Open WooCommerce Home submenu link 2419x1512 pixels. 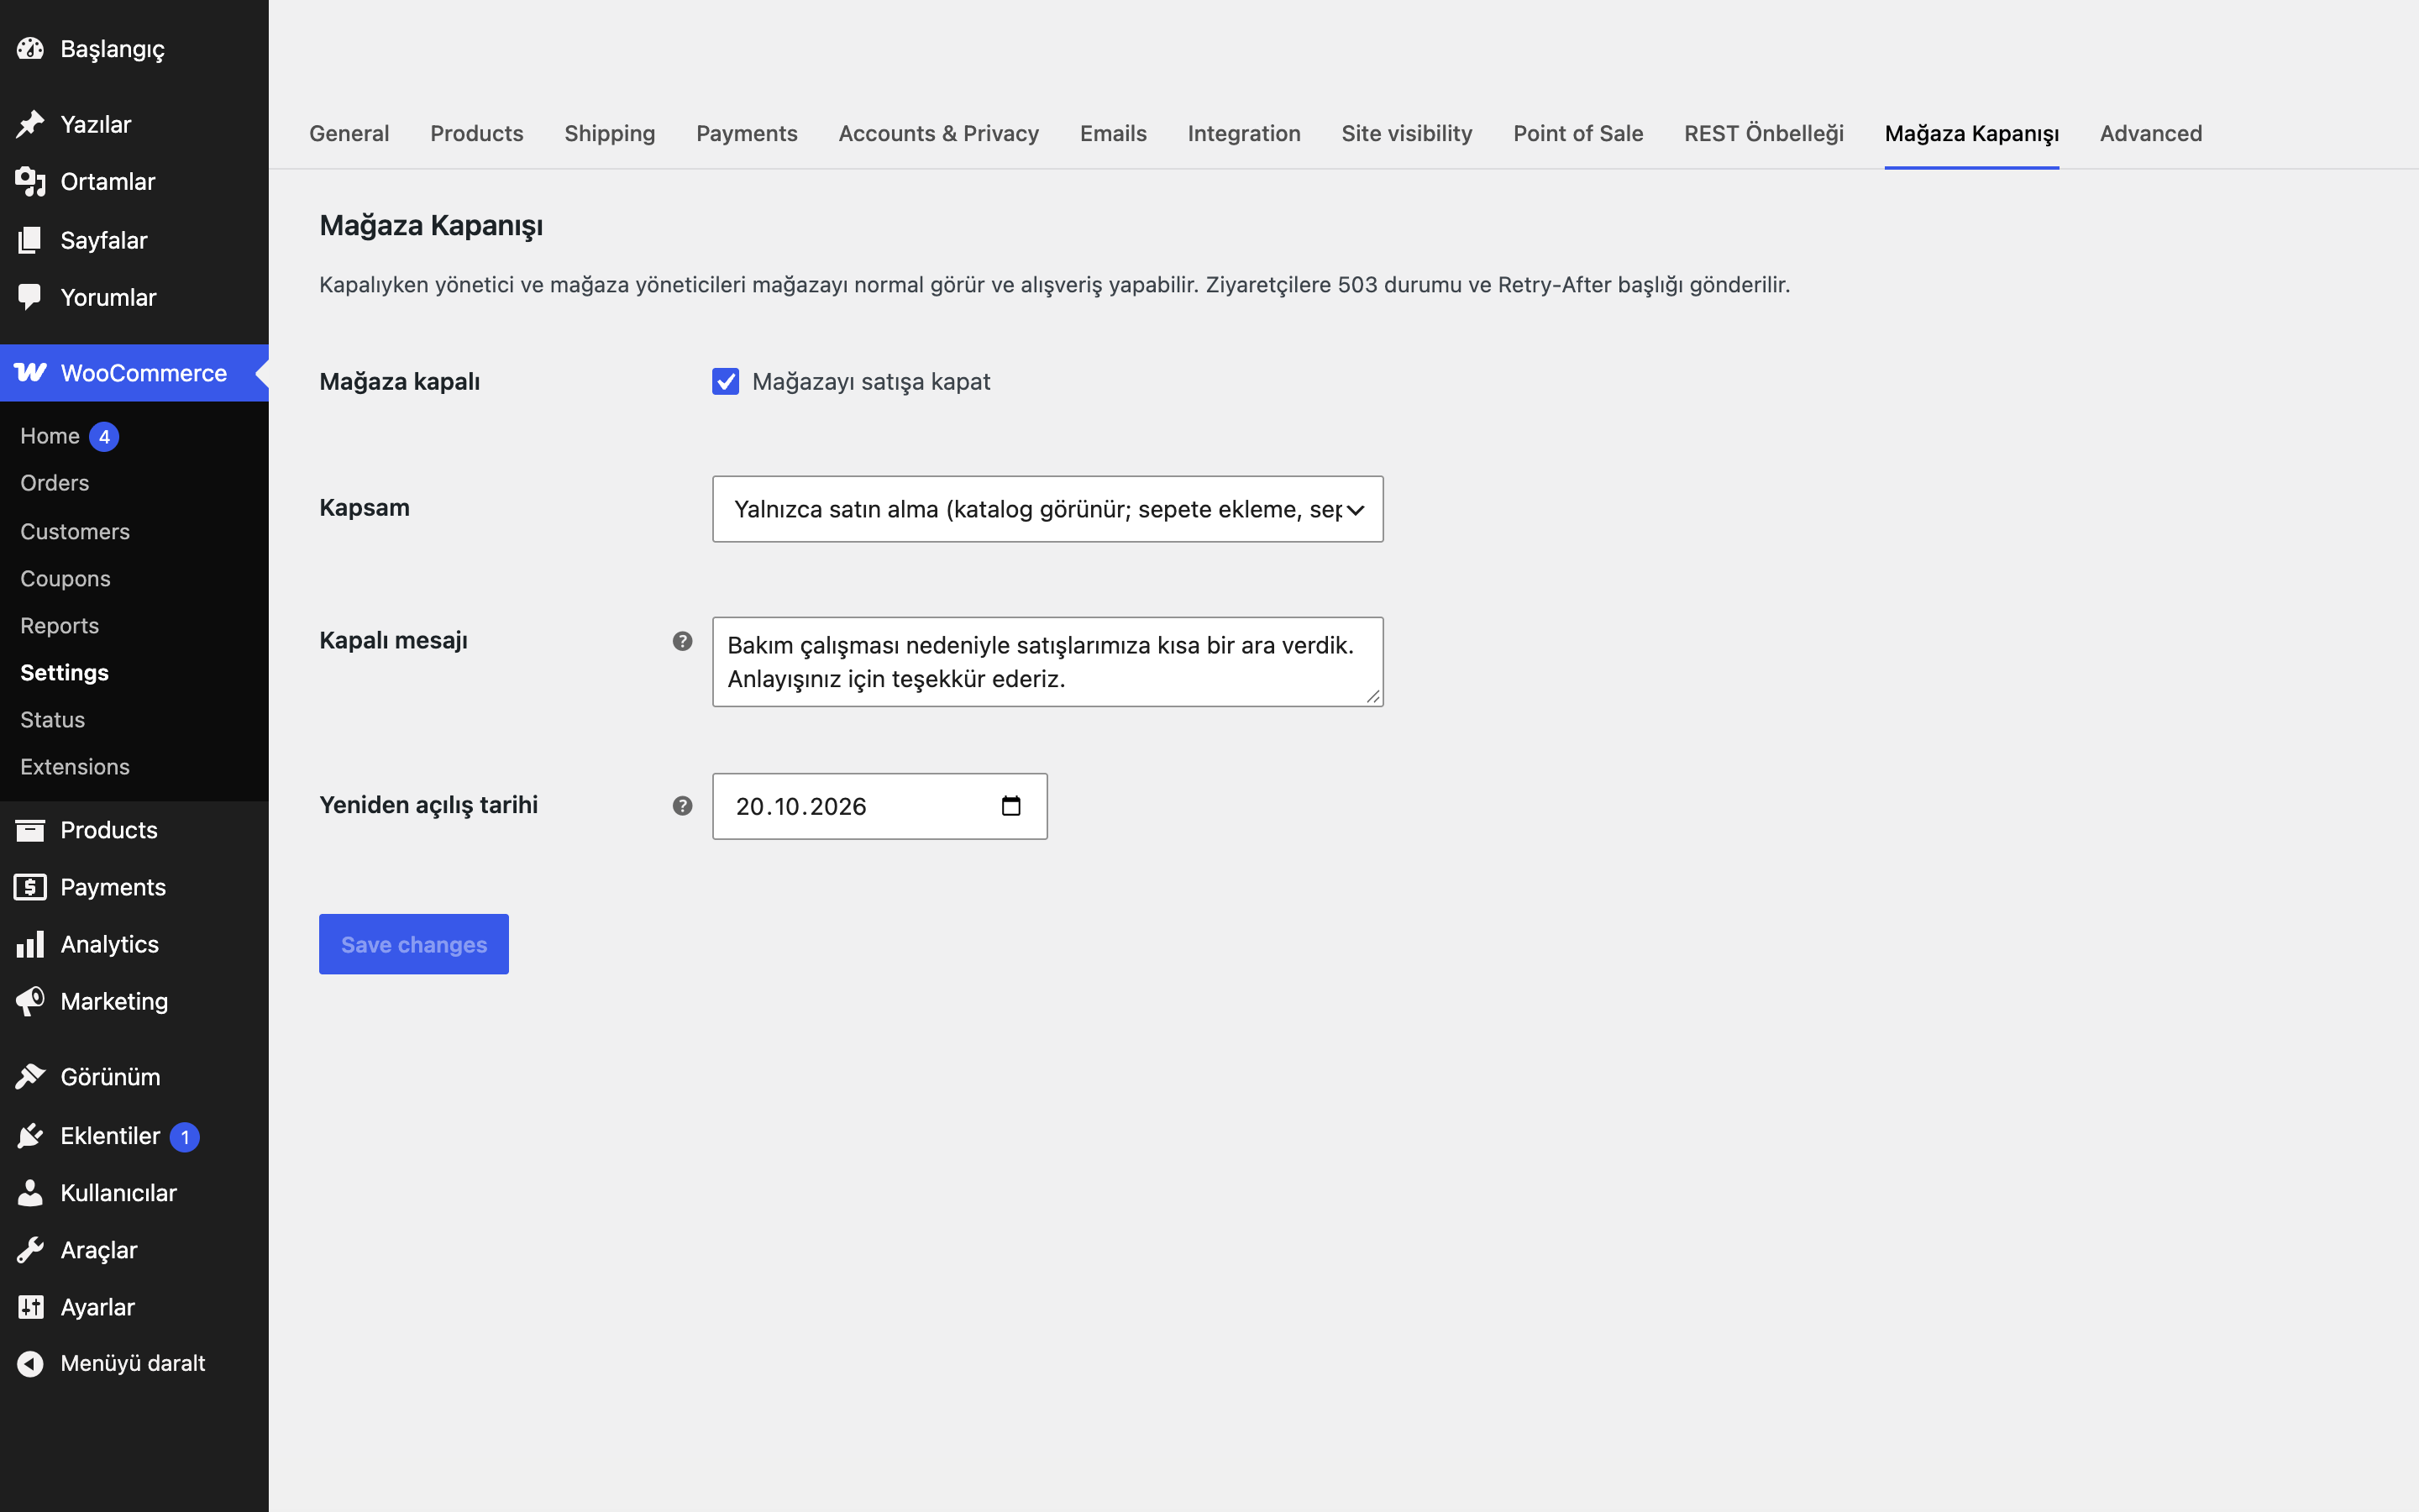50,436
